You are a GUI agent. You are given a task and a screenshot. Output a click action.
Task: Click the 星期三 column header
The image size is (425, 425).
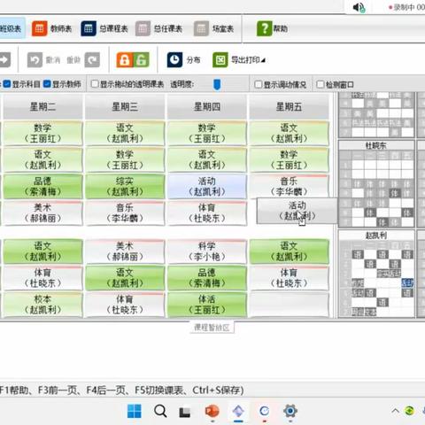click(125, 107)
